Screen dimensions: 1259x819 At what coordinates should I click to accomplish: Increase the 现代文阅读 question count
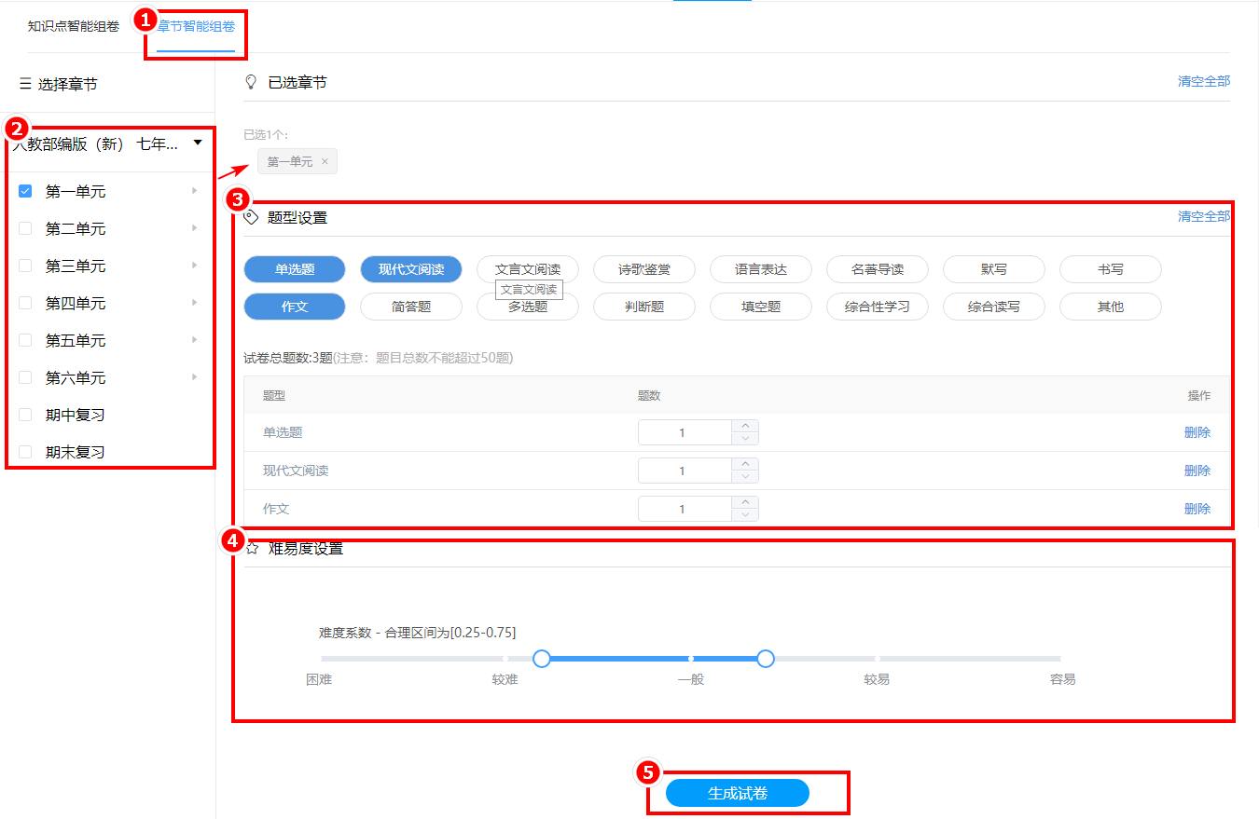(x=744, y=465)
